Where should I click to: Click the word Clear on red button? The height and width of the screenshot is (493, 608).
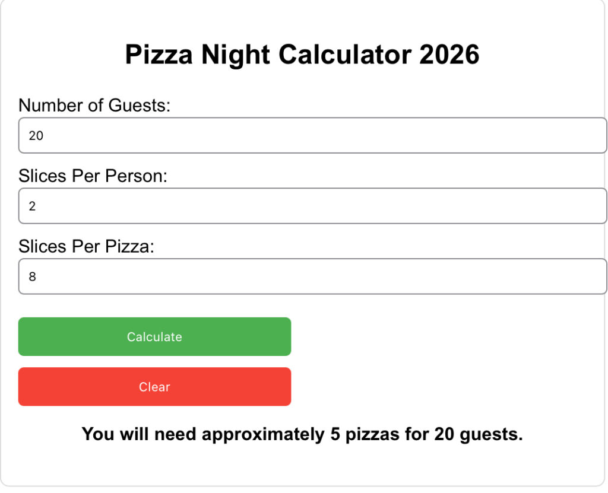154,387
